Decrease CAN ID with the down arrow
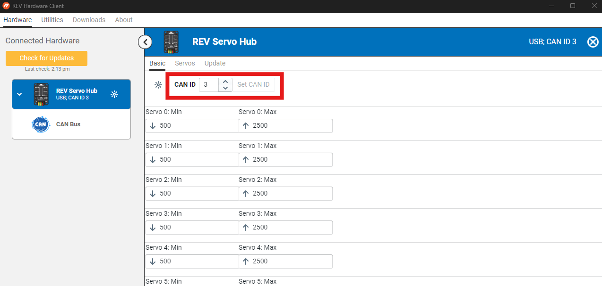602x286 pixels. (225, 88)
